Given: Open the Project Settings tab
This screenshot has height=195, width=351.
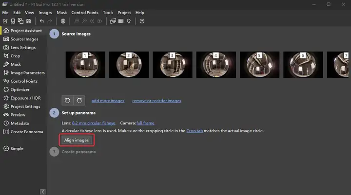Looking at the screenshot, I should coord(22,106).
